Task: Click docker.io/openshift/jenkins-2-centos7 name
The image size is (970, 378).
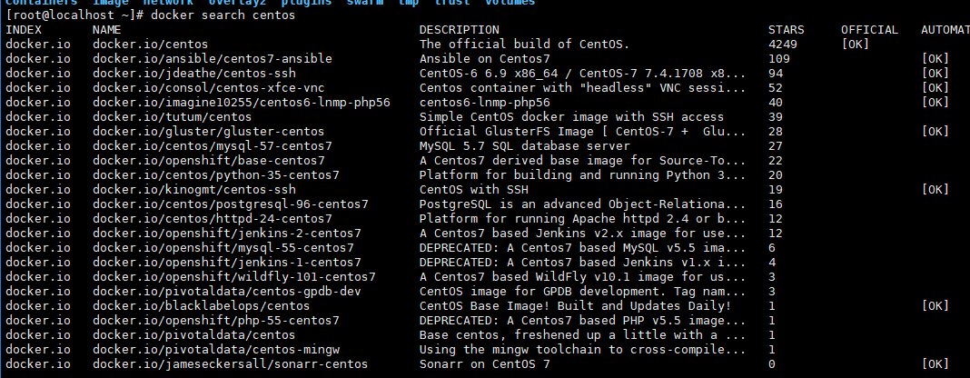Action: click(227, 234)
